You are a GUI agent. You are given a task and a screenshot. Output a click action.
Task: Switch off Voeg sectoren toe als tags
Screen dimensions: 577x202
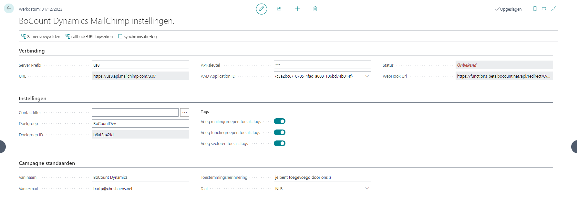pos(279,143)
